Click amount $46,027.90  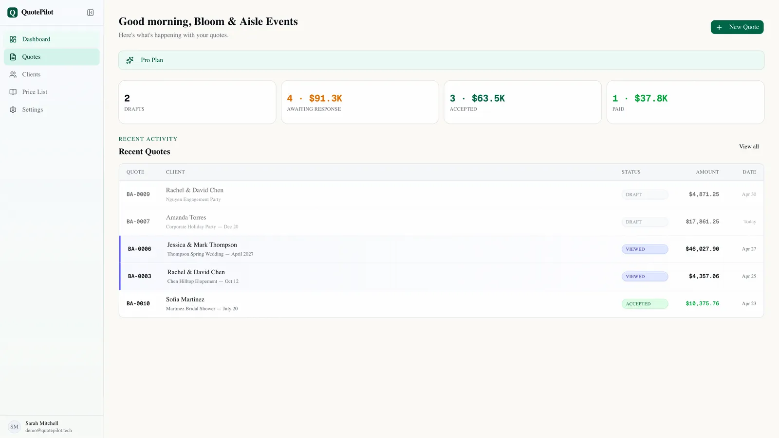[702, 249]
